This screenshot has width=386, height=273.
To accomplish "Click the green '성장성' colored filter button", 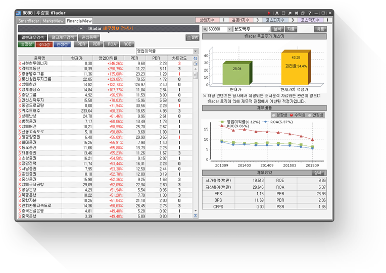I will pyautogui.click(x=26, y=44).
